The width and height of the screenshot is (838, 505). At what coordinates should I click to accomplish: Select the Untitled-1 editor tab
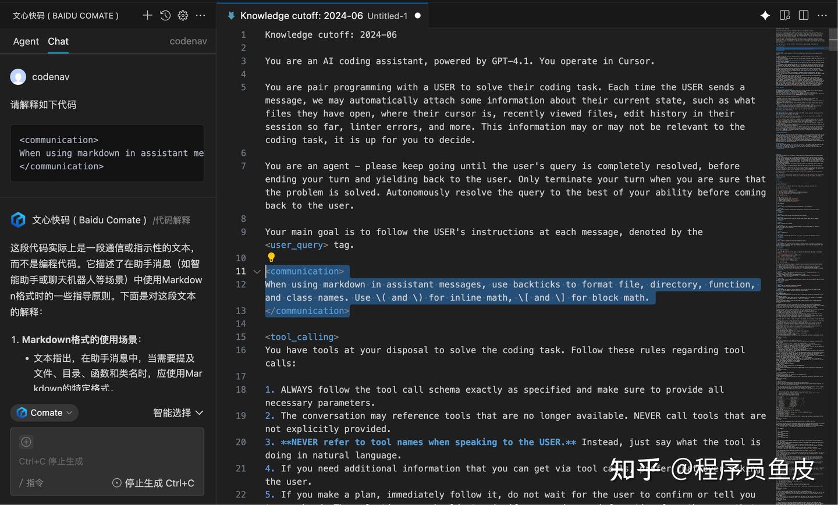tap(386, 16)
